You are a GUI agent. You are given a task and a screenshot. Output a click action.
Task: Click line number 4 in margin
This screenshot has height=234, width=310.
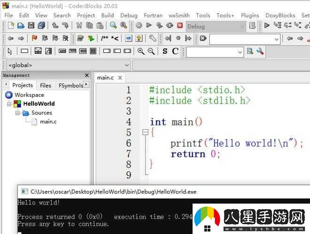tap(129, 122)
